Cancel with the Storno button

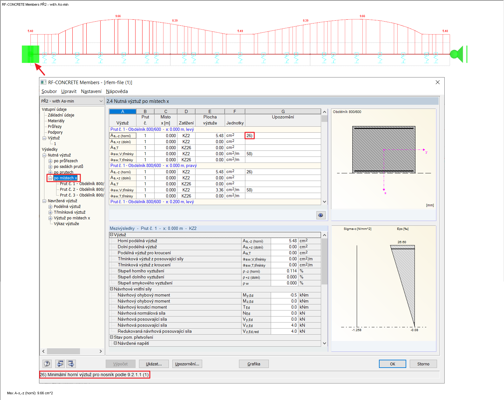423,364
